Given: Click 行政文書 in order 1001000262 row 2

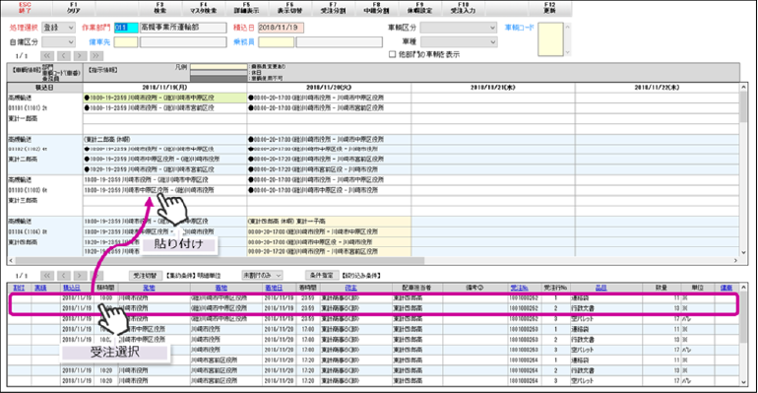Looking at the screenshot, I should pos(583,308).
